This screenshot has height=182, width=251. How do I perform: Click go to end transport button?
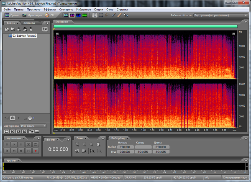tap(28, 150)
